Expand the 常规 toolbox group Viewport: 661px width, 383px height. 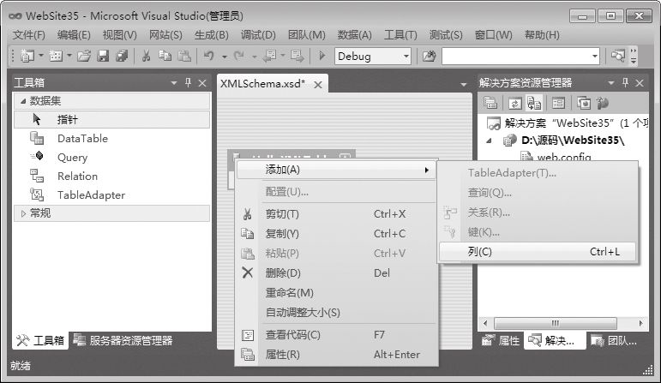(x=23, y=213)
